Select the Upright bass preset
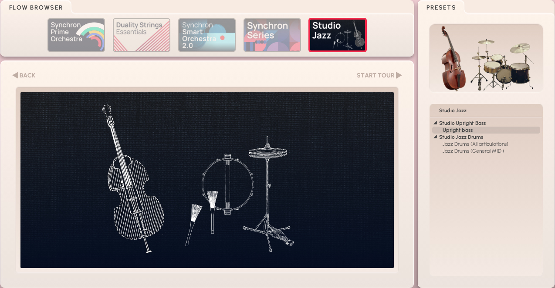 click(x=486, y=130)
